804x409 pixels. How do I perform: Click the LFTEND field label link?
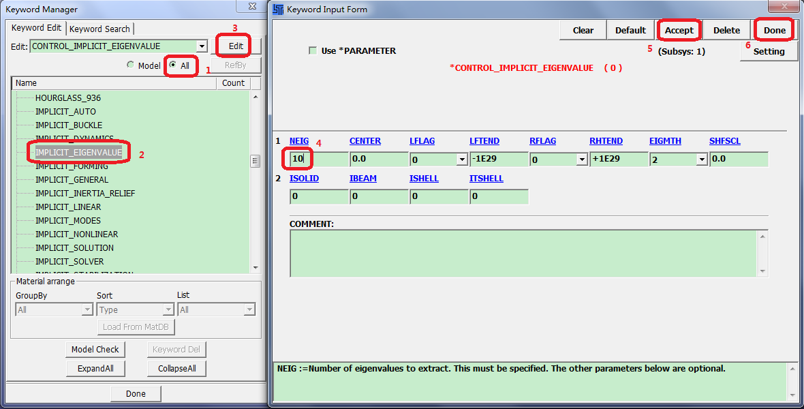(484, 141)
